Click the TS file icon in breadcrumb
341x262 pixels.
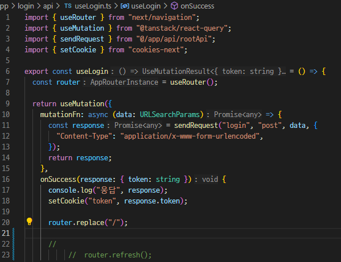pyautogui.click(x=68, y=6)
